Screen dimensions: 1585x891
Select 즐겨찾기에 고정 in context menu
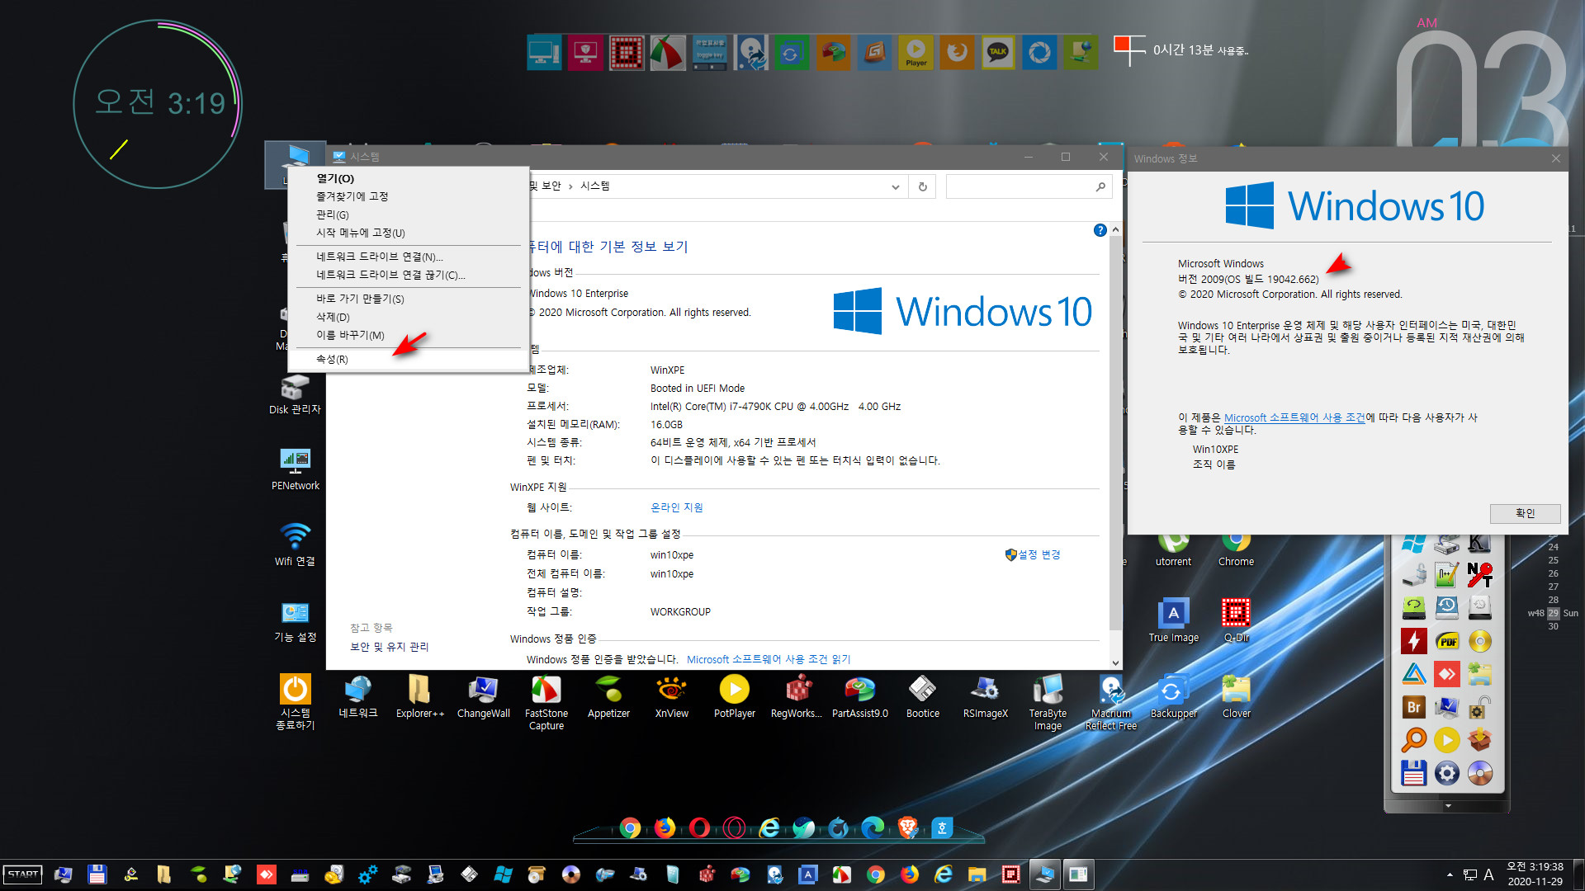point(408,196)
